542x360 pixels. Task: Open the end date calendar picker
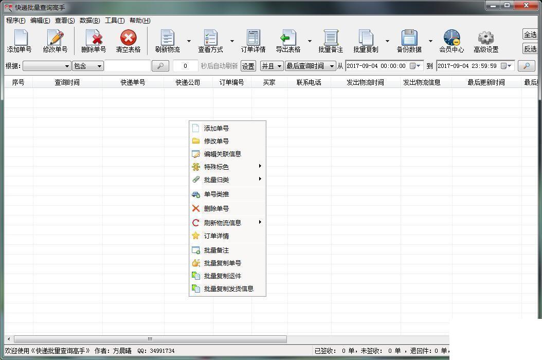coord(507,66)
